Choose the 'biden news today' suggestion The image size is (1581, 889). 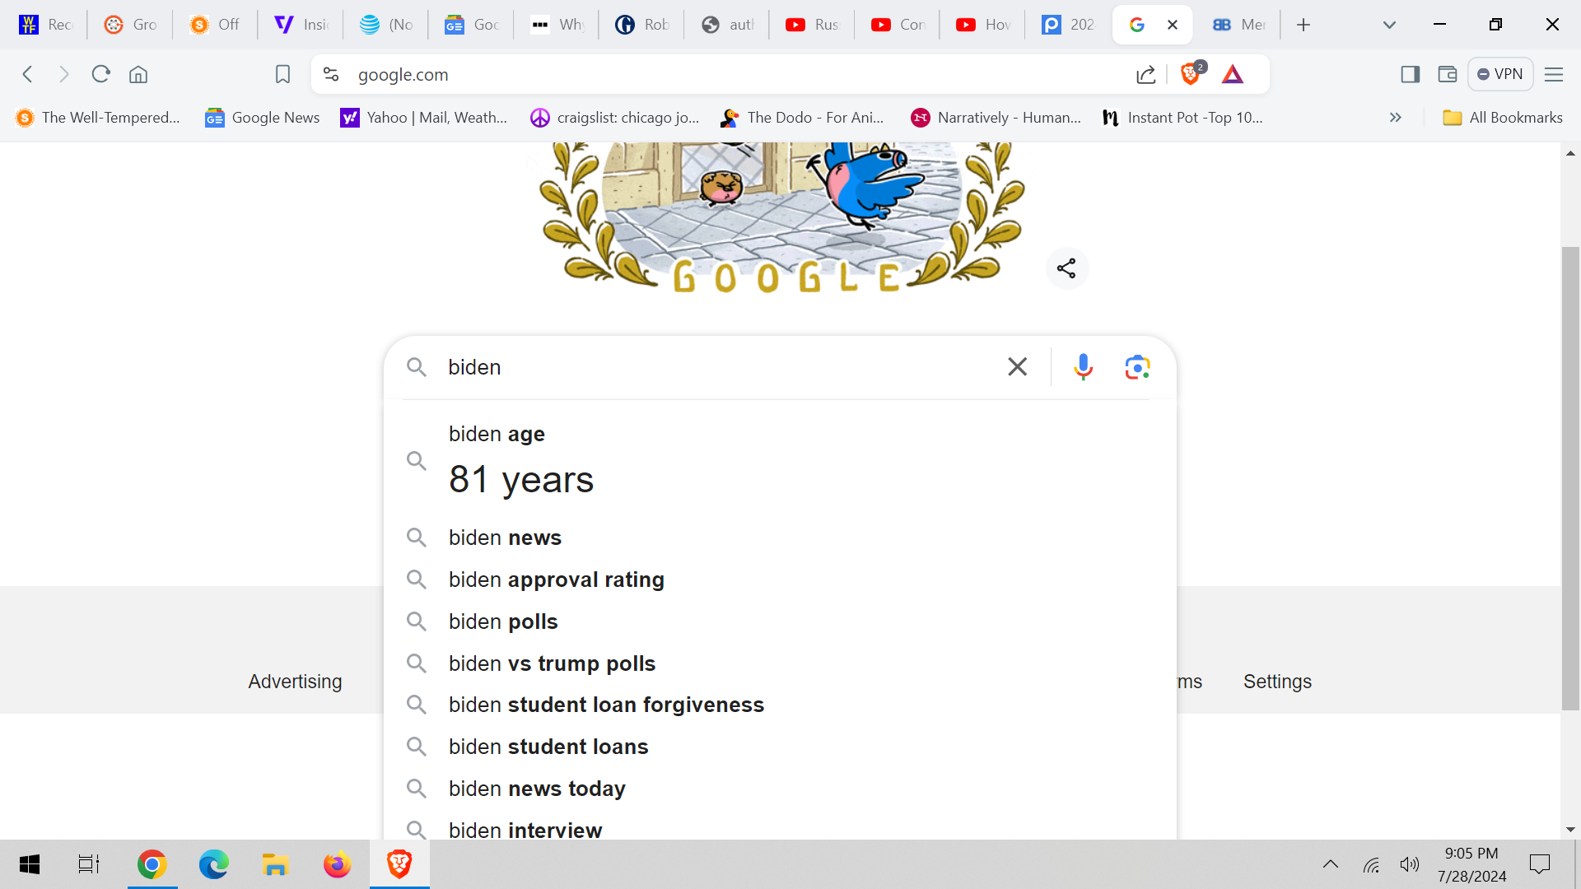pos(780,789)
